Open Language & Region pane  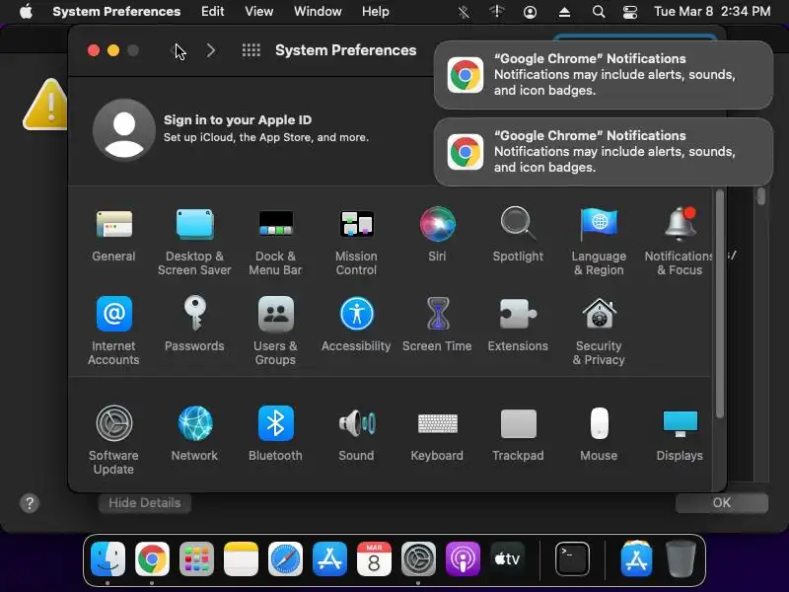599,242
